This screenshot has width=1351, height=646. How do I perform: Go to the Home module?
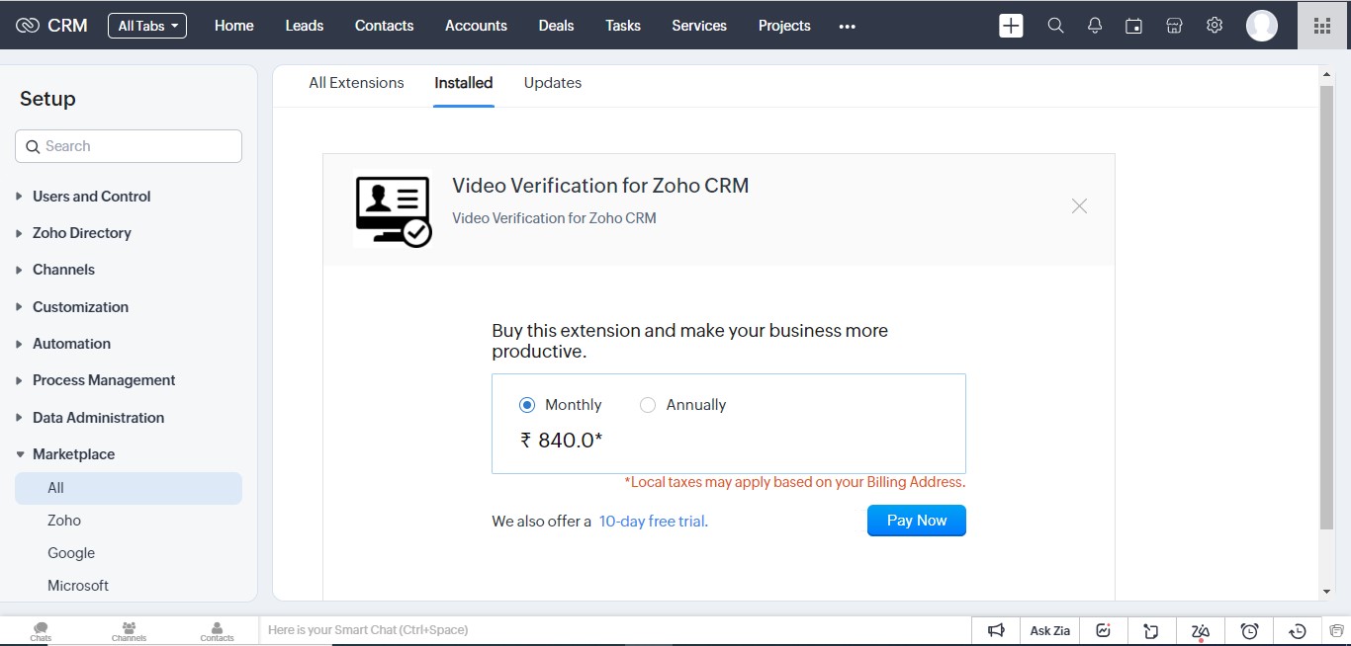tap(234, 26)
